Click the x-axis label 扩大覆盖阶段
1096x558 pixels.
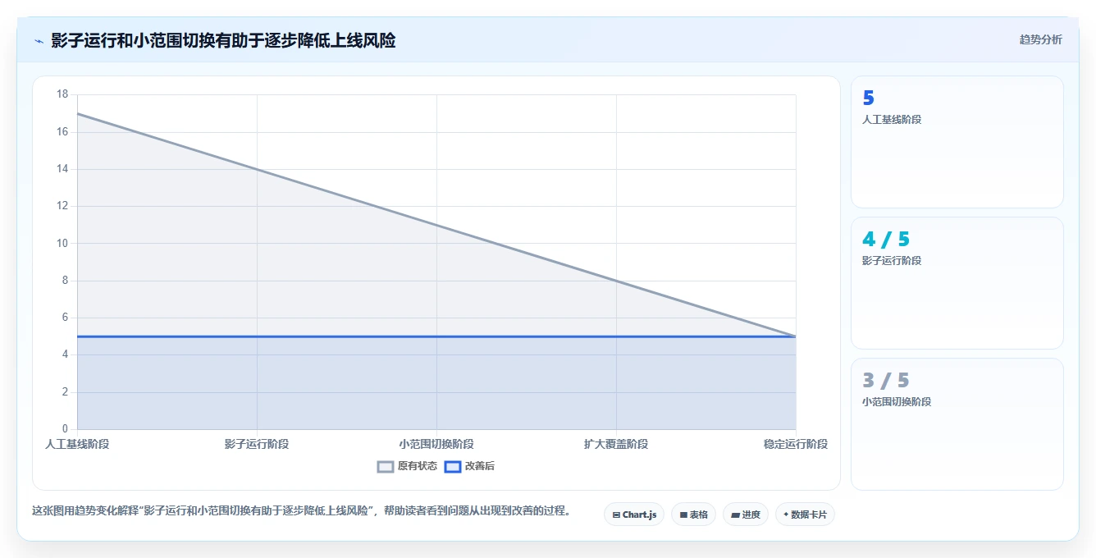(x=616, y=444)
